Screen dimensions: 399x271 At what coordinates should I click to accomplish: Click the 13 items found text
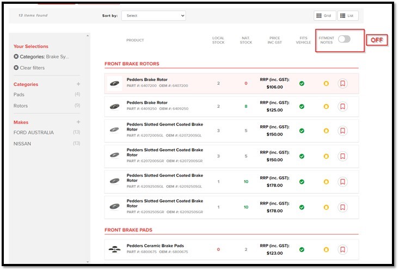(33, 15)
